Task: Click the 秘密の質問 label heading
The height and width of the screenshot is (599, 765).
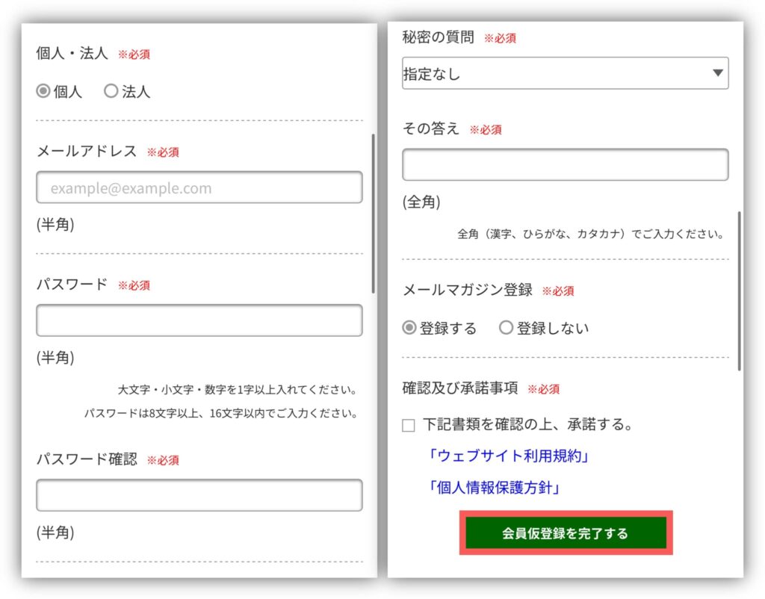Action: pos(438,37)
